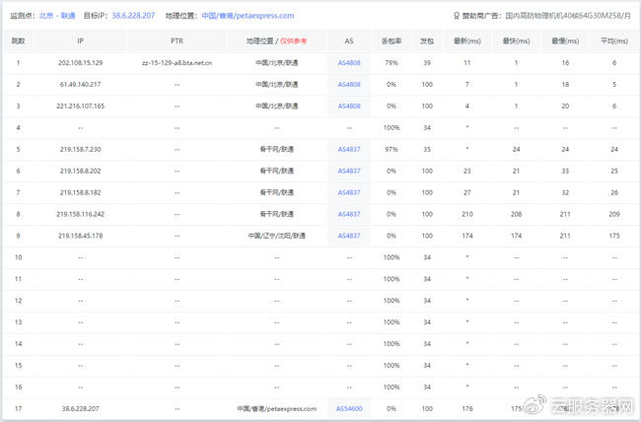Image resolution: width=641 pixels, height=422 pixels.
Task: Click the 最慢(ms) column header
Action: [565, 40]
